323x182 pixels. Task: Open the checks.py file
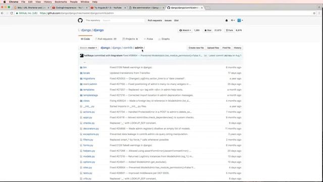(x=89, y=123)
